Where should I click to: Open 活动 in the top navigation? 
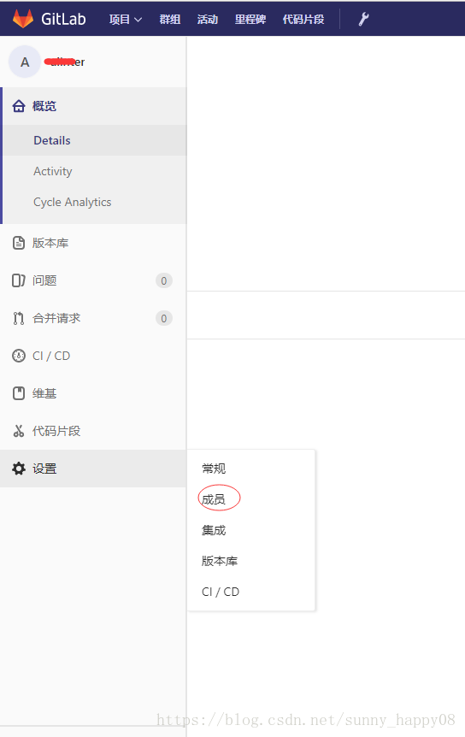(208, 20)
